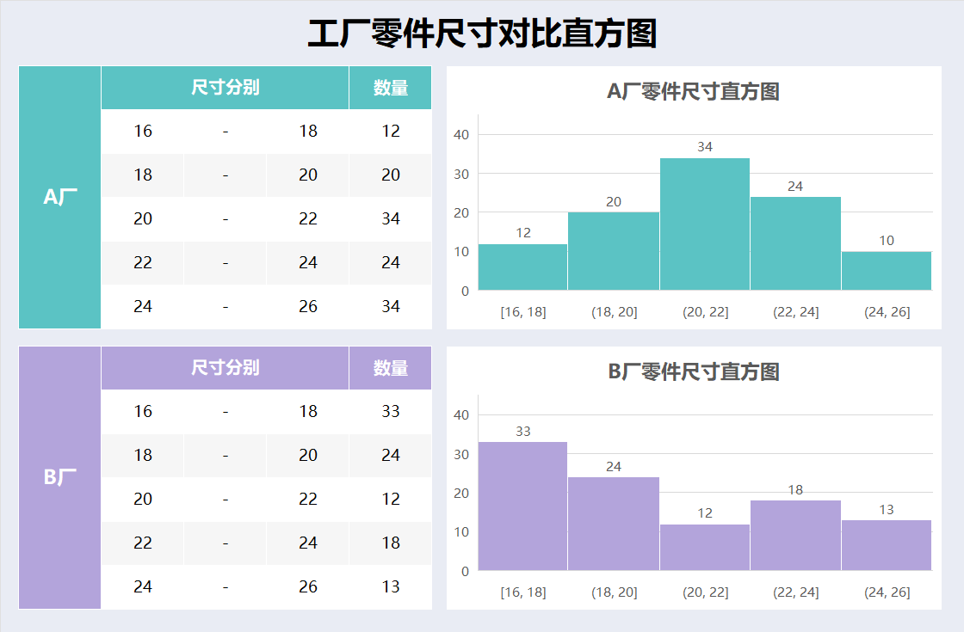
Task: Click A厂 histogram bar labeled 20
Action: tap(614, 251)
